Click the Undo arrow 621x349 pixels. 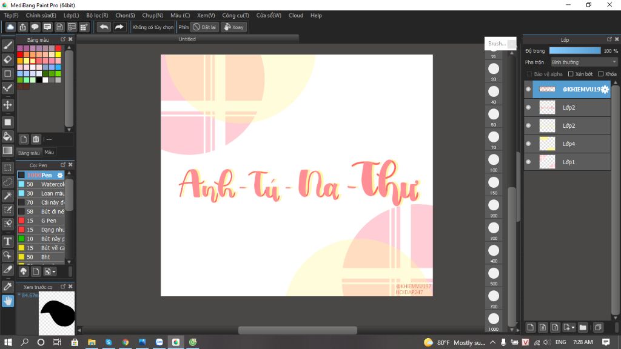pos(104,27)
